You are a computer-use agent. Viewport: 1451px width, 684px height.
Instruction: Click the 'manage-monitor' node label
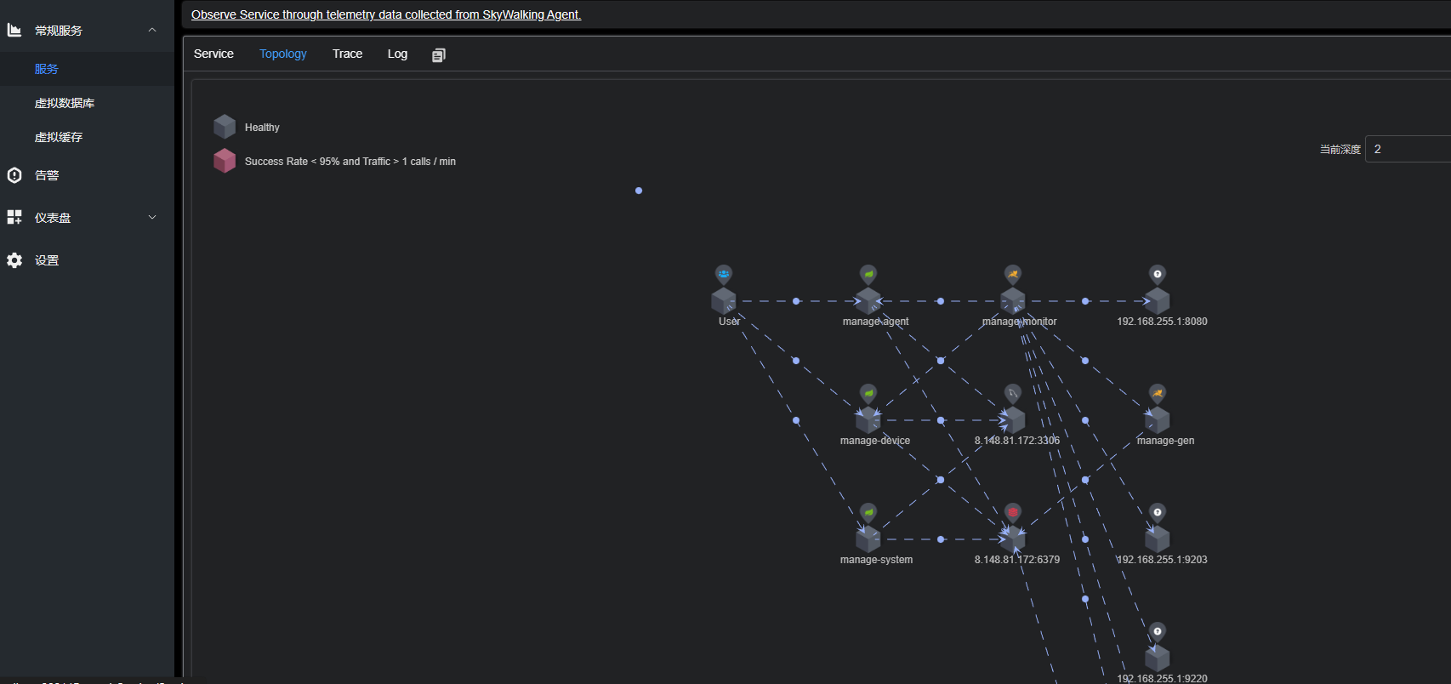(1020, 322)
